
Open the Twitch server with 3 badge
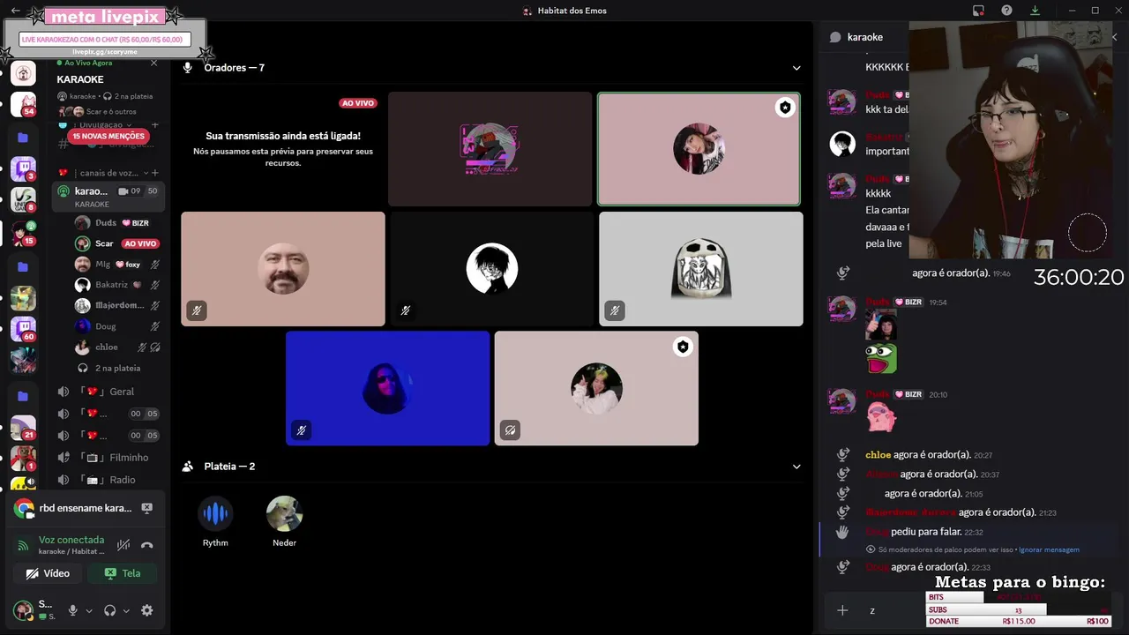click(x=23, y=168)
